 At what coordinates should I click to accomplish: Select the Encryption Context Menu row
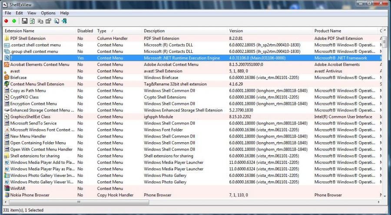pos(192,104)
